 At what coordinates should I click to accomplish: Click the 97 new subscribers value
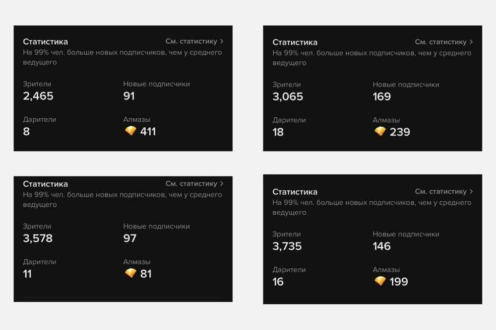click(130, 238)
